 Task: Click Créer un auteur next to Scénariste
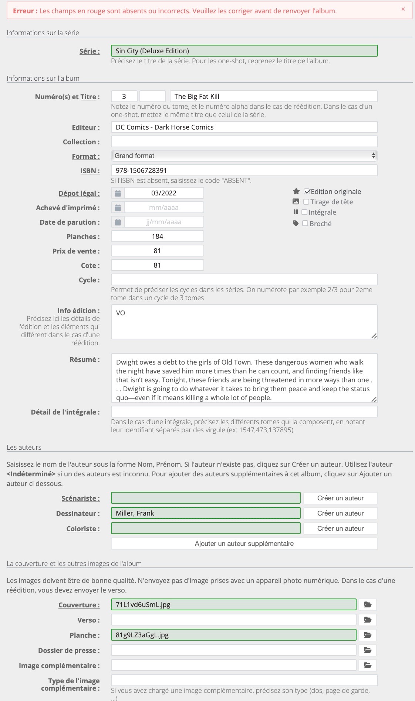pyautogui.click(x=340, y=498)
